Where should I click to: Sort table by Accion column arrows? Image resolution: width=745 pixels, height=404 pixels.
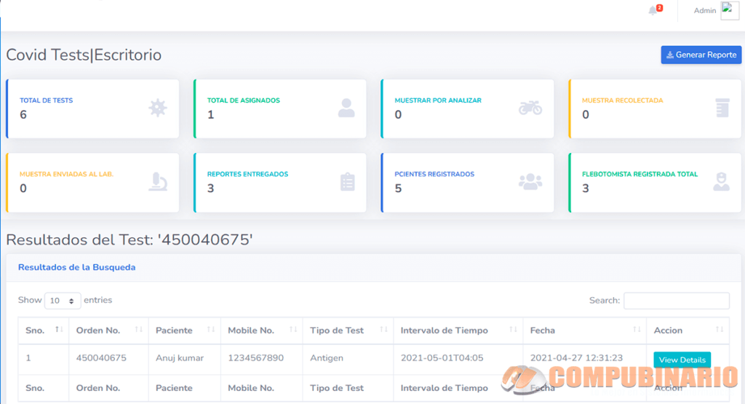coord(720,329)
